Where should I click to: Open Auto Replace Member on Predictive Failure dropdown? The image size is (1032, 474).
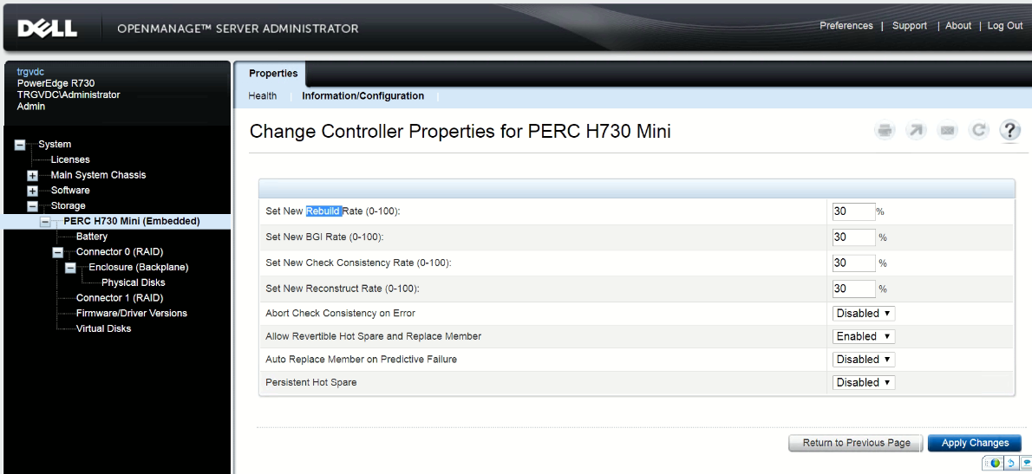pyautogui.click(x=864, y=360)
